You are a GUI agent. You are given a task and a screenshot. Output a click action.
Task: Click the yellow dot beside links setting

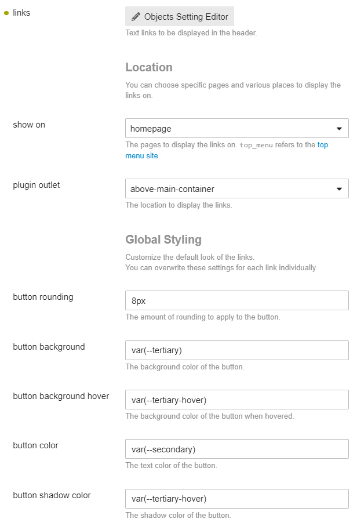click(6, 13)
